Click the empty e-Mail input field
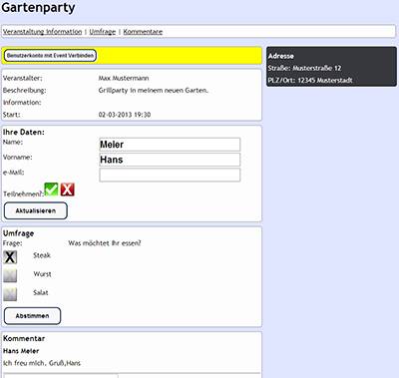 click(x=170, y=175)
